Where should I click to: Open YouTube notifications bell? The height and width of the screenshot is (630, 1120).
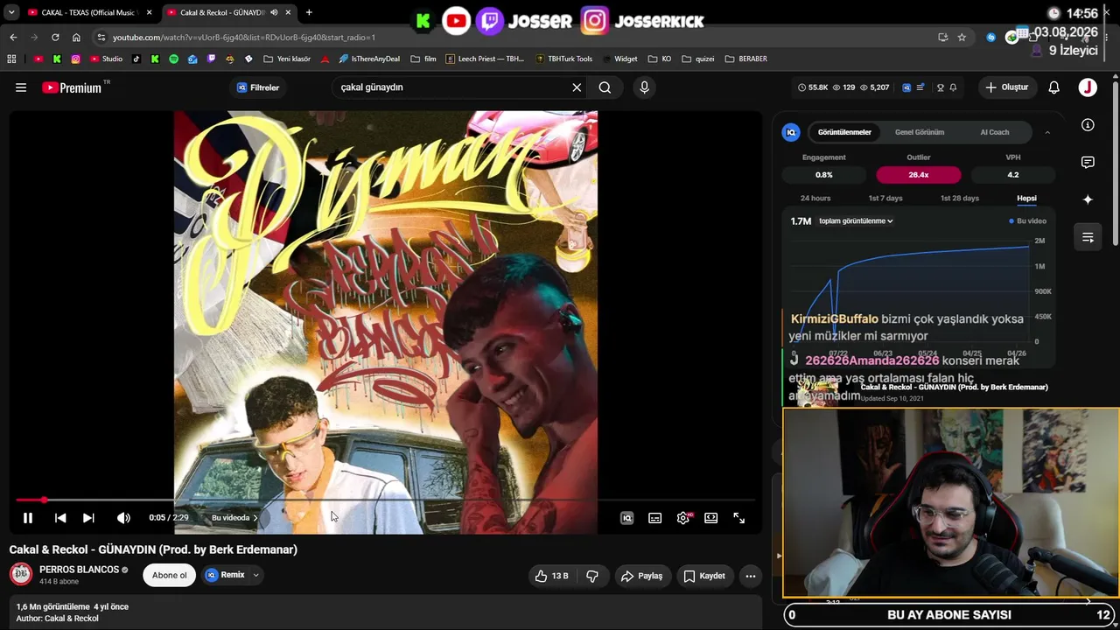coord(1054,87)
